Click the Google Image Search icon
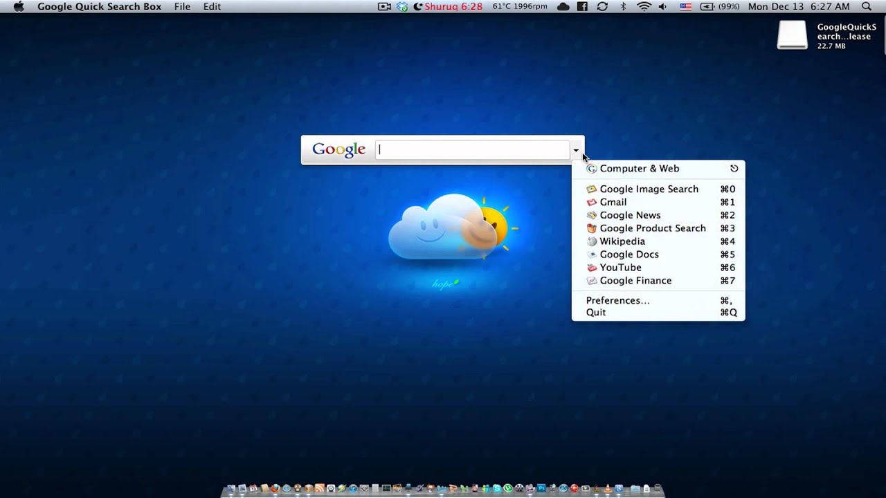This screenshot has height=498, width=886. (x=591, y=189)
